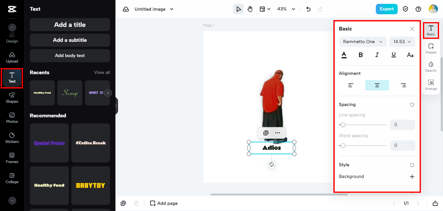Click sidebar scroll-down chevron below Collage
The height and width of the screenshot is (211, 443).
pos(12,200)
